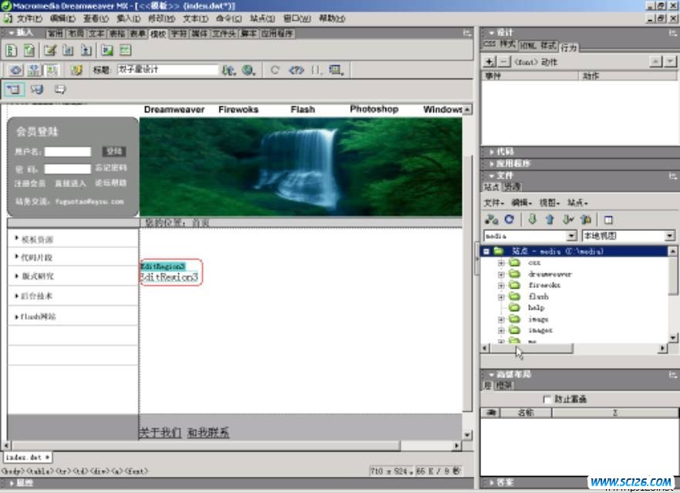The image size is (680, 493).
Task: Open the 文本(T) menu in menu bar
Action: tap(195, 18)
